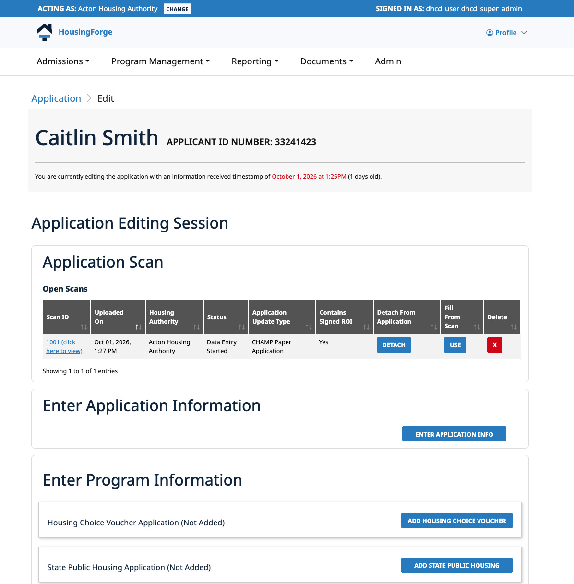Image resolution: width=574 pixels, height=584 pixels.
Task: Open scan 1001 click here to view link
Action: pos(64,347)
